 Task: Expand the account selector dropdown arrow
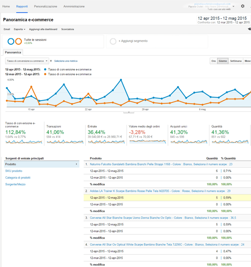(x=234, y=6)
